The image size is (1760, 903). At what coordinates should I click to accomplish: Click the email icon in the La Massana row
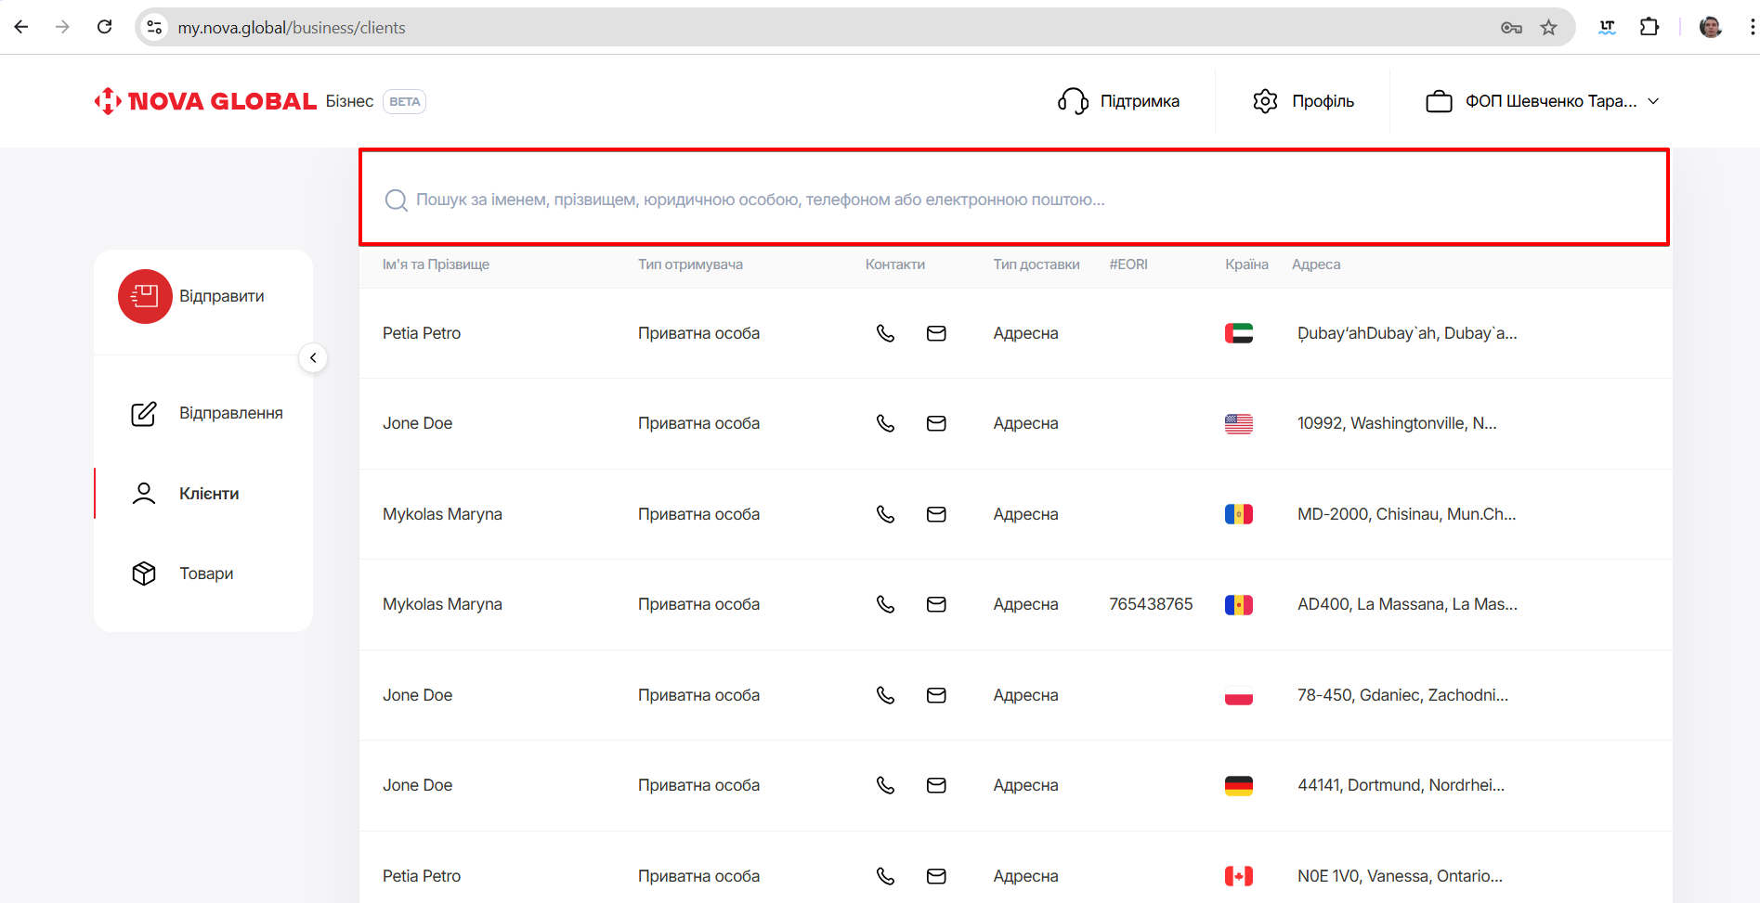(x=936, y=604)
